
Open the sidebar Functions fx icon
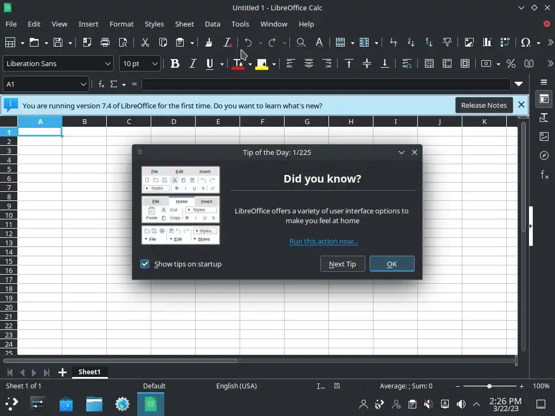[x=544, y=174]
